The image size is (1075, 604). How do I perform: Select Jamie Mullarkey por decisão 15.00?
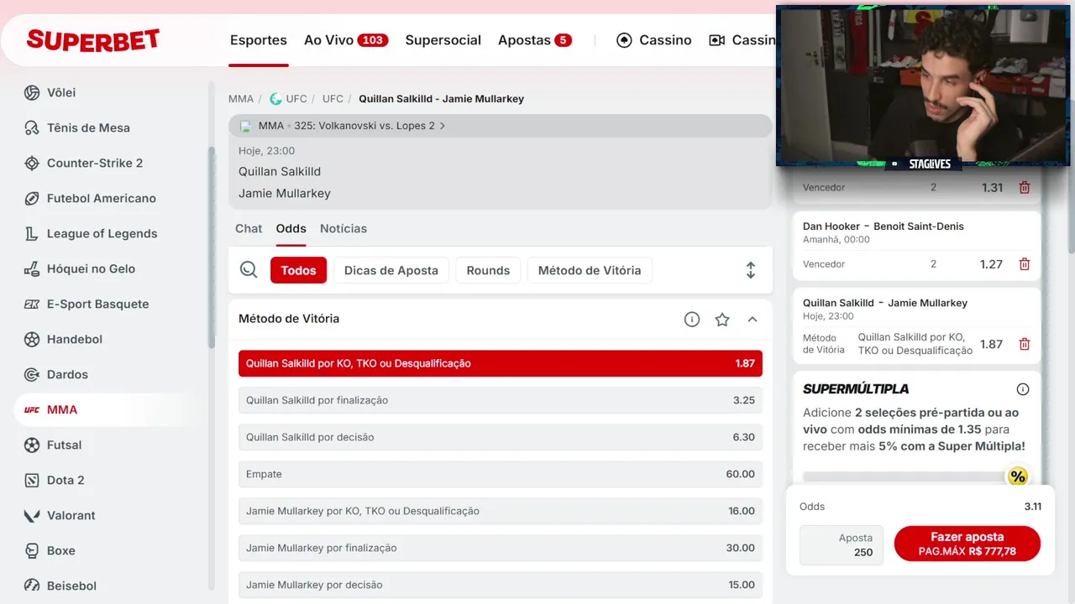pyautogui.click(x=501, y=585)
